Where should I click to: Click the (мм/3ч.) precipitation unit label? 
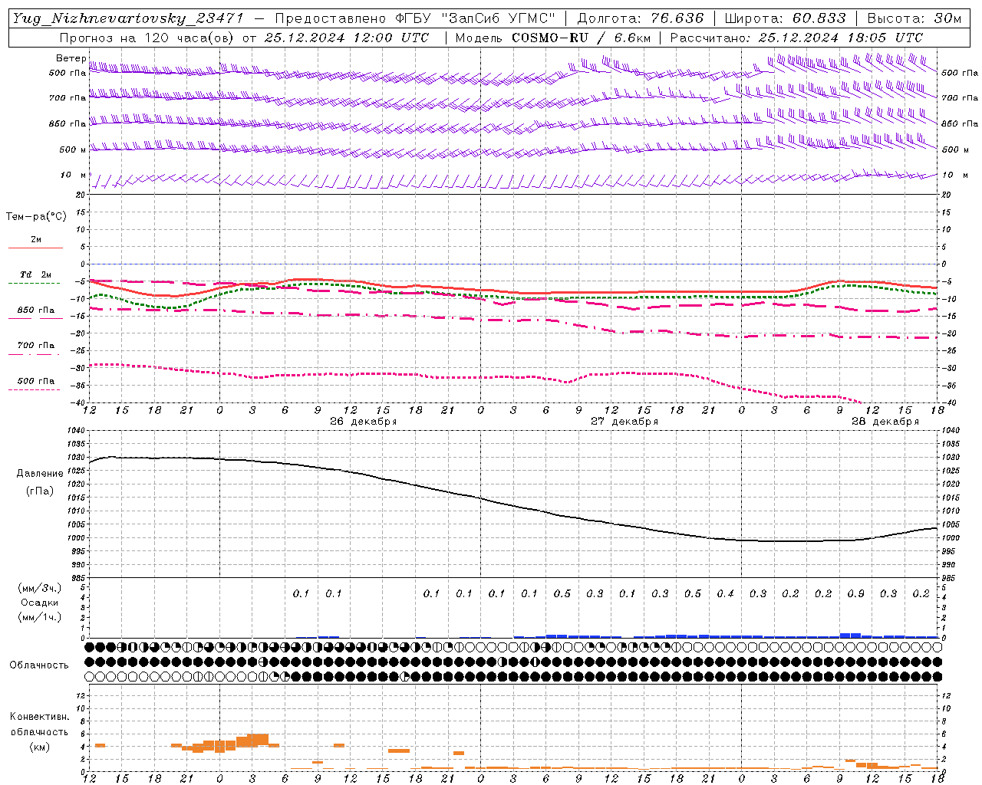39,588
